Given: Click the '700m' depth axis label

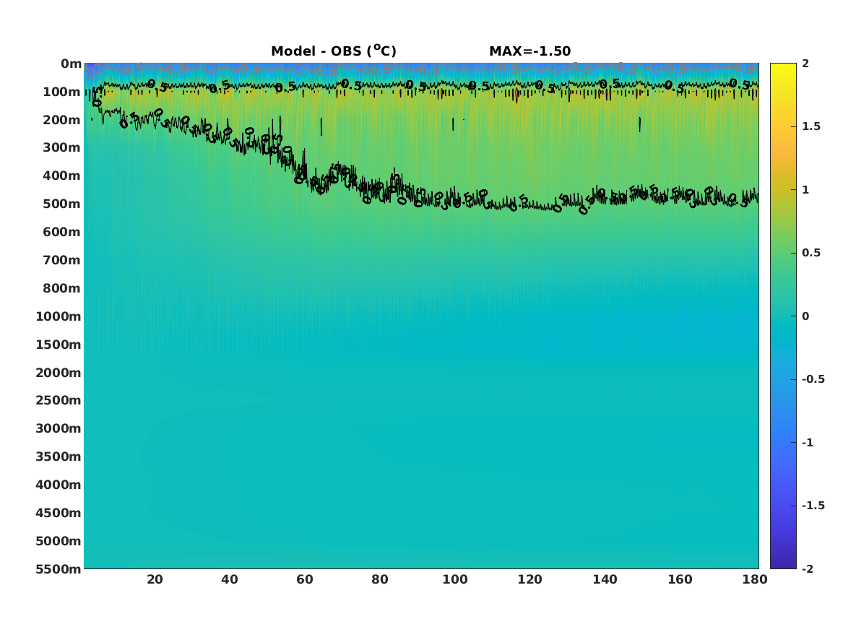Looking at the screenshot, I should tap(62, 260).
